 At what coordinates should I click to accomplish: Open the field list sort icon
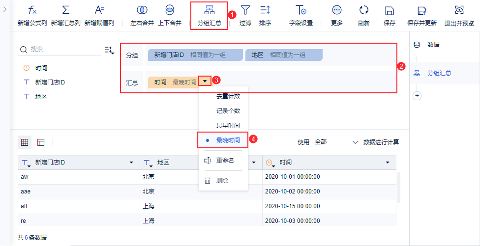click(109, 50)
